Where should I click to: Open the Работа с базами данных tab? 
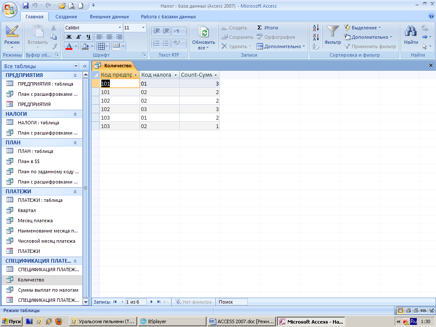point(169,17)
